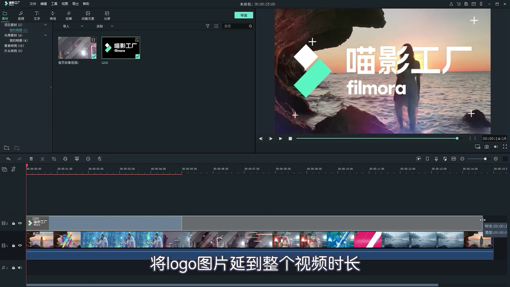Toggle visibility of the LOGO track eye icon
The height and width of the screenshot is (287, 510).
20,223
